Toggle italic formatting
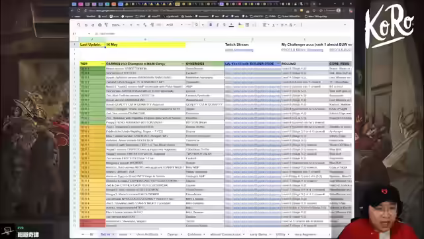 coord(217,25)
